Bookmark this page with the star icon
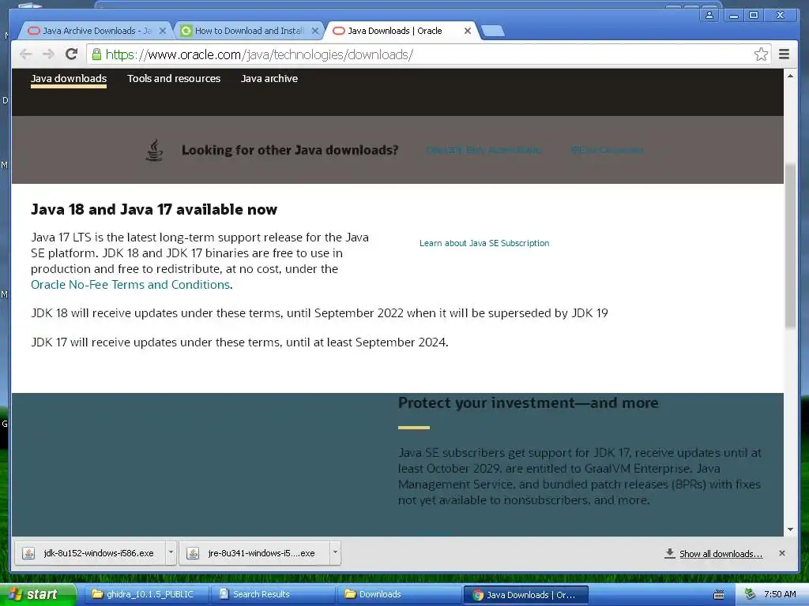This screenshot has width=809, height=606. tap(761, 54)
